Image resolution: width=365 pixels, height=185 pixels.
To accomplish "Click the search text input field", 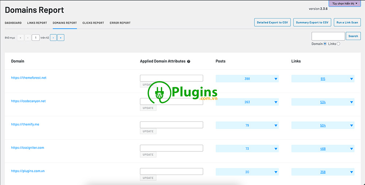I will tap(328, 36).
